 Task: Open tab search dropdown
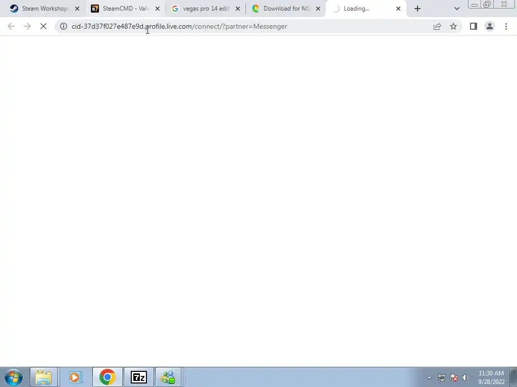(x=456, y=9)
